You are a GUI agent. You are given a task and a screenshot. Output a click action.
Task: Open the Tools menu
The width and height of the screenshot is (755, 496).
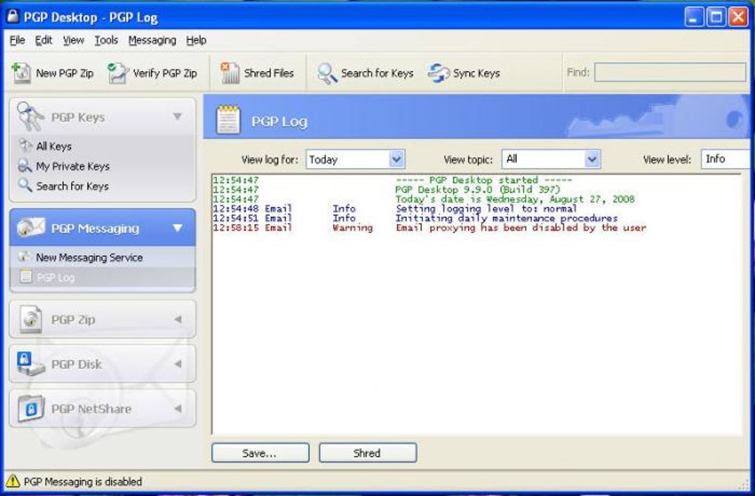106,41
